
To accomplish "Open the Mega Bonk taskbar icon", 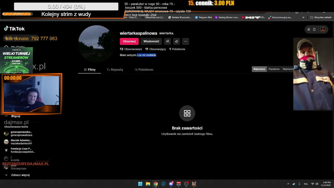I will tap(194, 184).
